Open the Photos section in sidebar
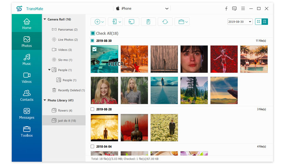The image size is (285, 165). [27, 42]
